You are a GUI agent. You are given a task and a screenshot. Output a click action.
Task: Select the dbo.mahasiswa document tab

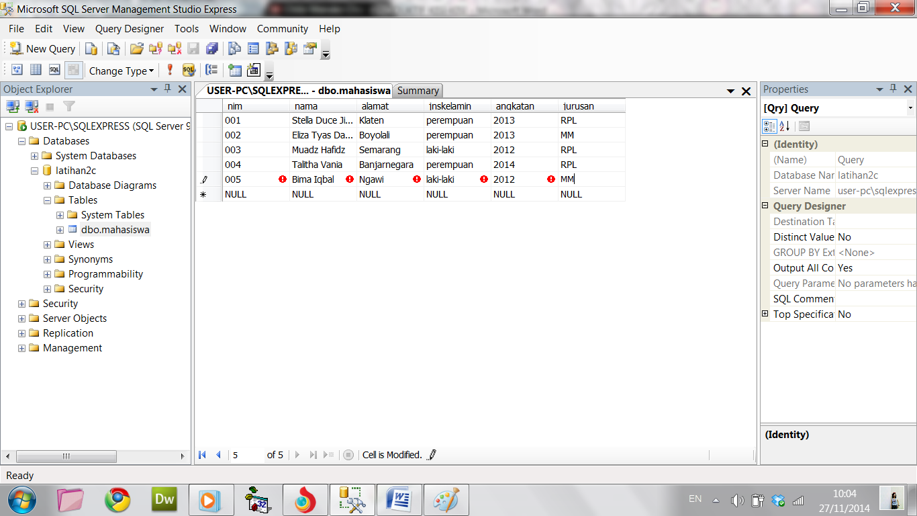(x=298, y=91)
